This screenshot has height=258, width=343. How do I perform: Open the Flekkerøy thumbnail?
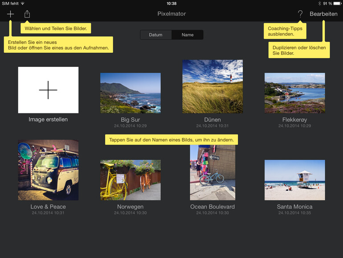point(294,93)
